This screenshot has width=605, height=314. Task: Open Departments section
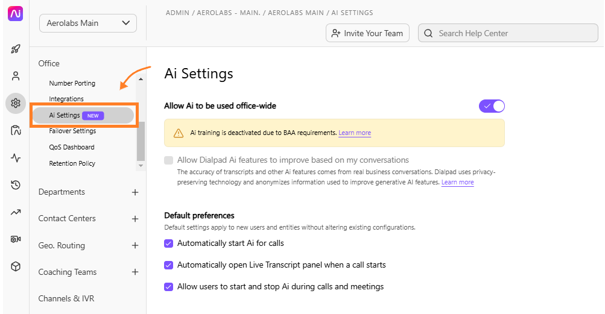point(62,192)
